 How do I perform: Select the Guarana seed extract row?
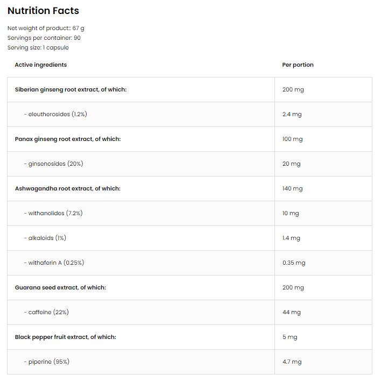[60, 287]
